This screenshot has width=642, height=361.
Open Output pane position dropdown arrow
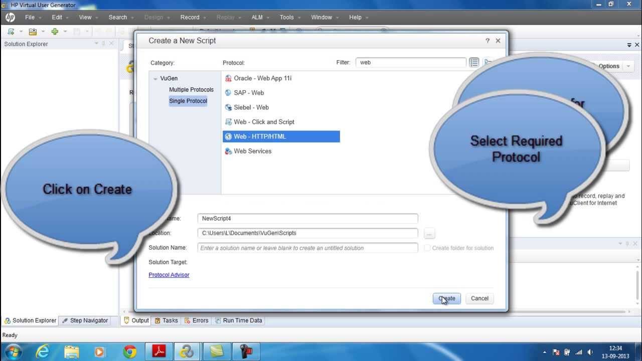[620, 244]
